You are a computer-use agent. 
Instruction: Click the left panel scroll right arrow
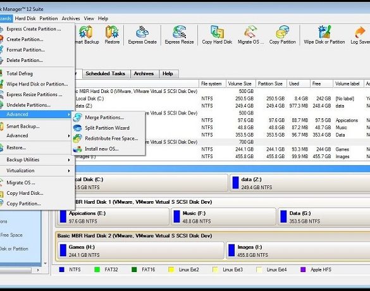[x=38, y=270]
